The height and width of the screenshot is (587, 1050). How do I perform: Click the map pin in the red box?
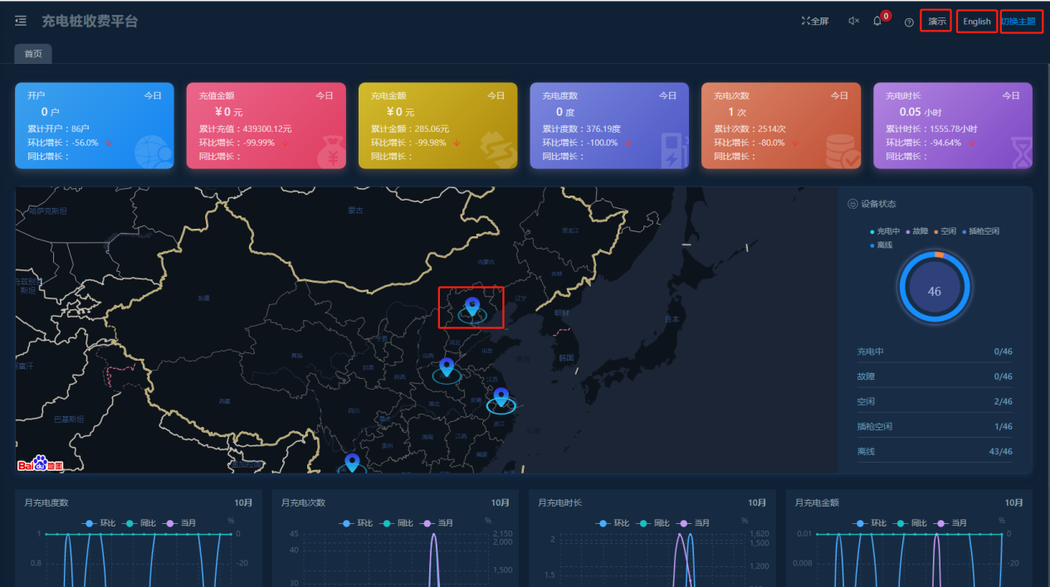click(x=472, y=308)
